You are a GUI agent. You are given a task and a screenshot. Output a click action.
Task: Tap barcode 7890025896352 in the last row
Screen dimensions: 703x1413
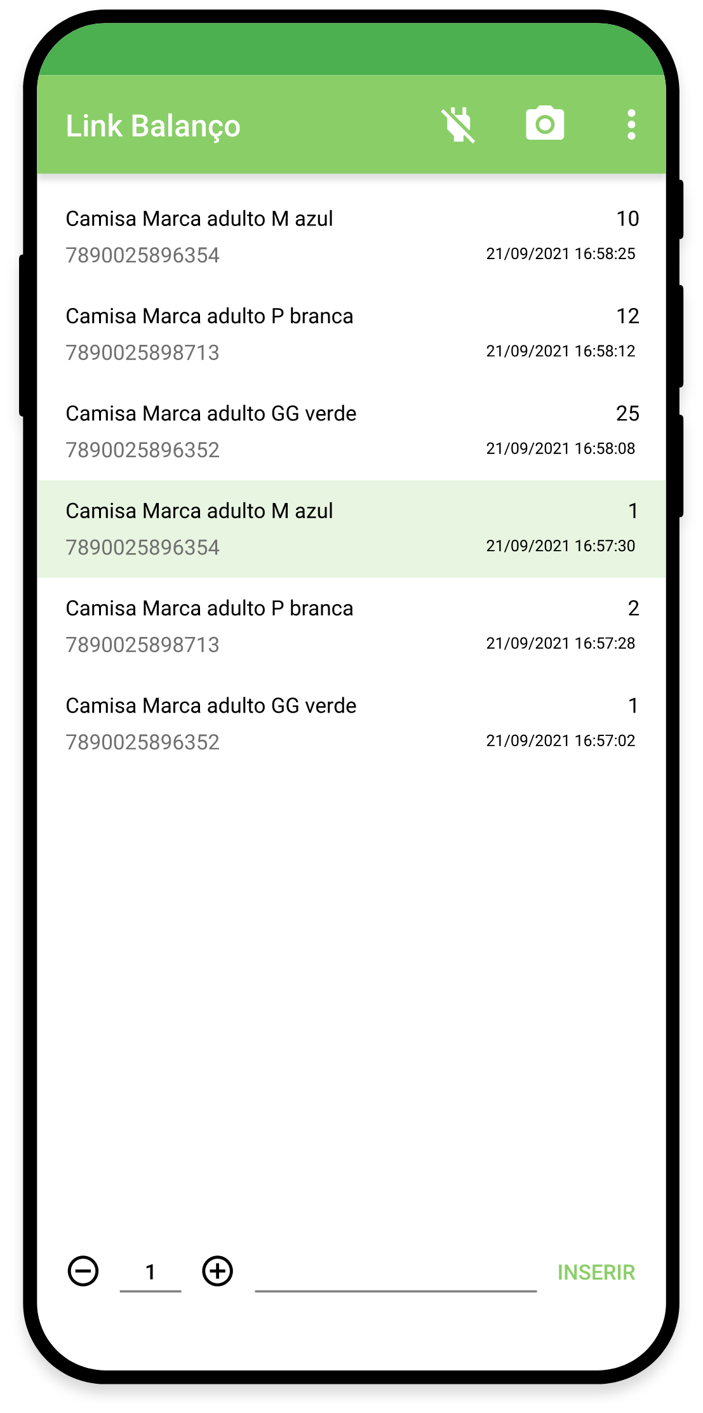coord(143,742)
